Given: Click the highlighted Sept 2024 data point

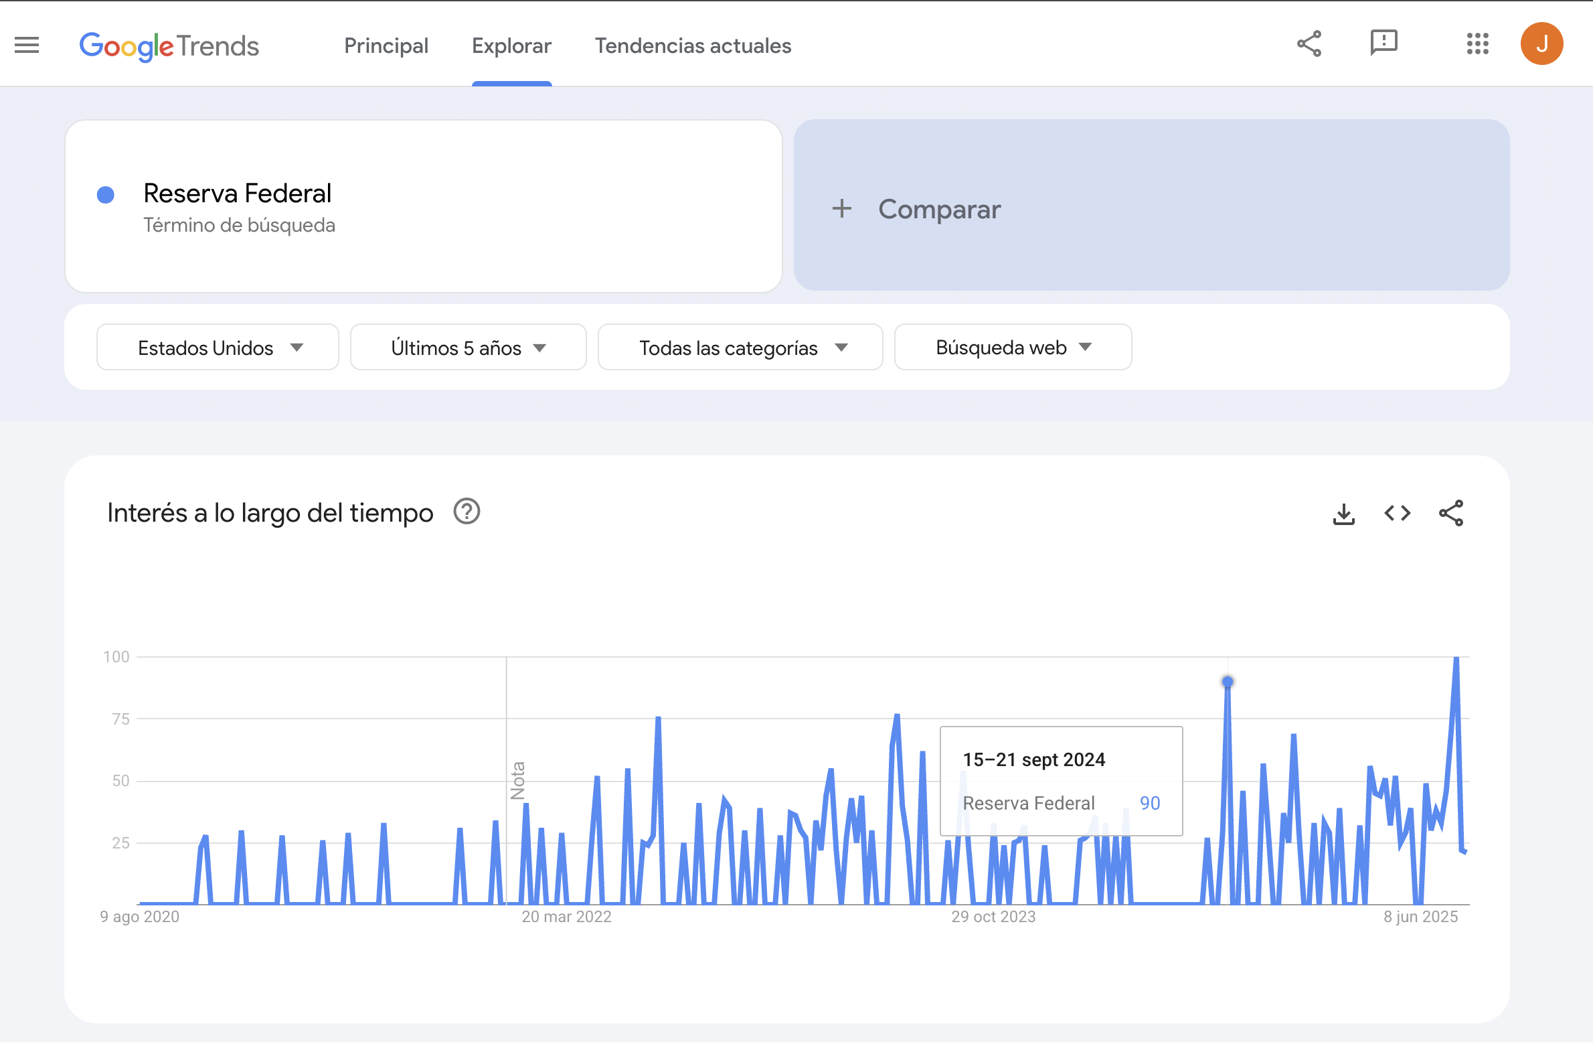Looking at the screenshot, I should [x=1228, y=682].
